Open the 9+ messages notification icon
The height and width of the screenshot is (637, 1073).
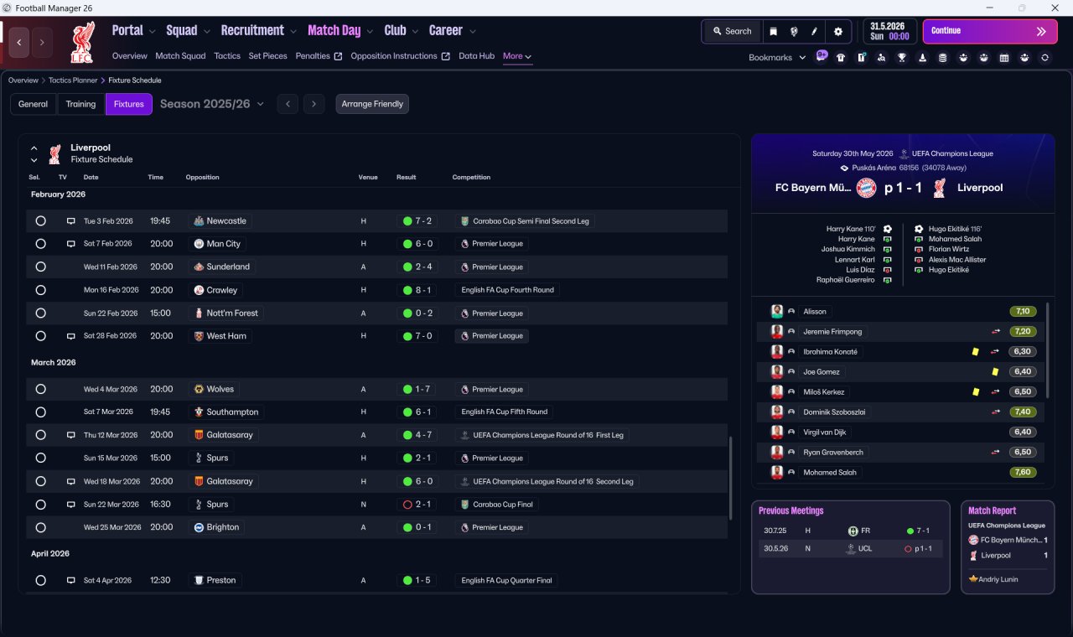tap(822, 56)
